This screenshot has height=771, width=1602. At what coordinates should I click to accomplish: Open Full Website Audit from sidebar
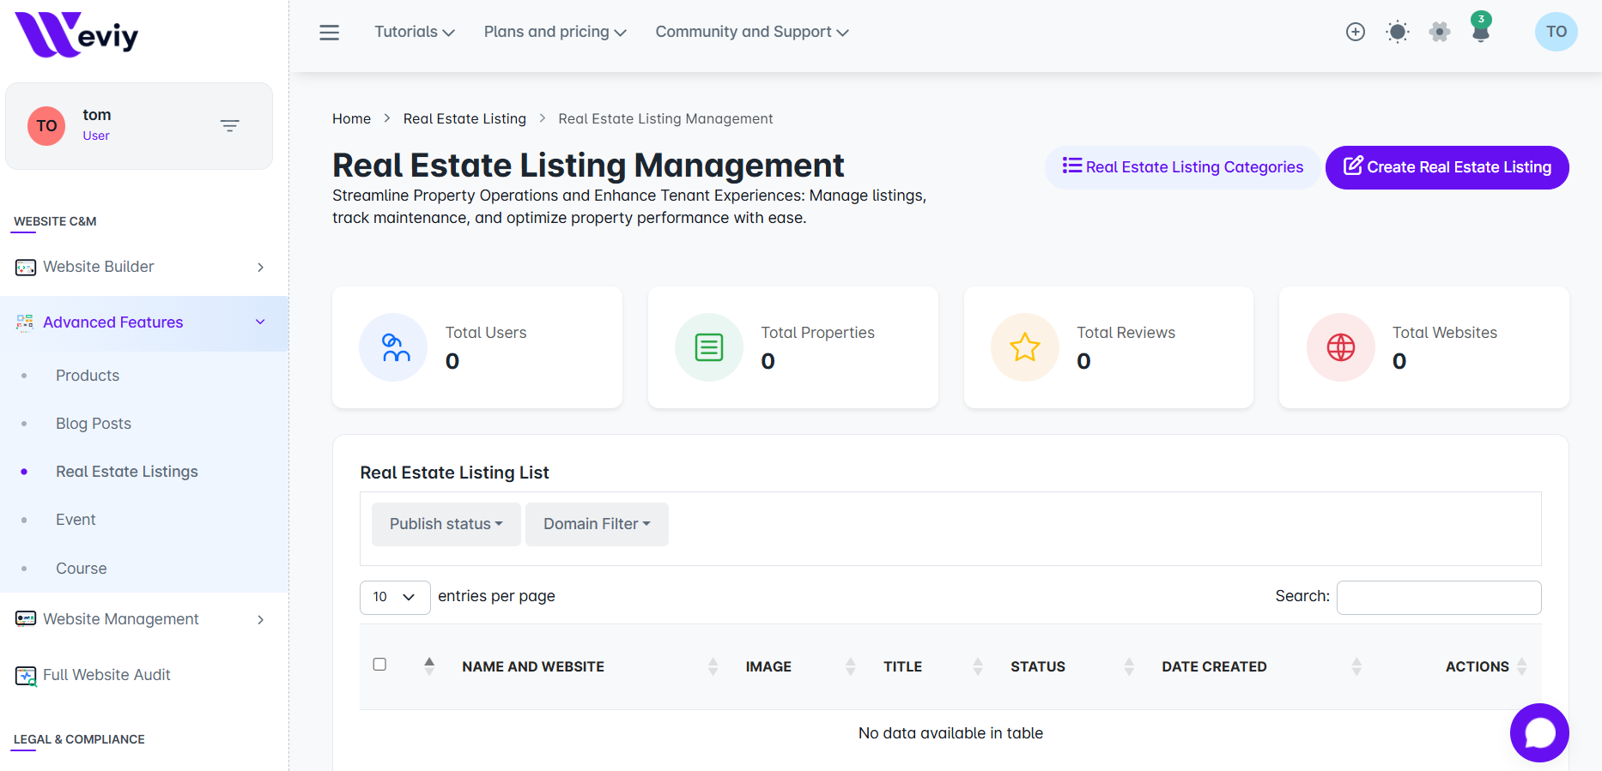pos(106,675)
